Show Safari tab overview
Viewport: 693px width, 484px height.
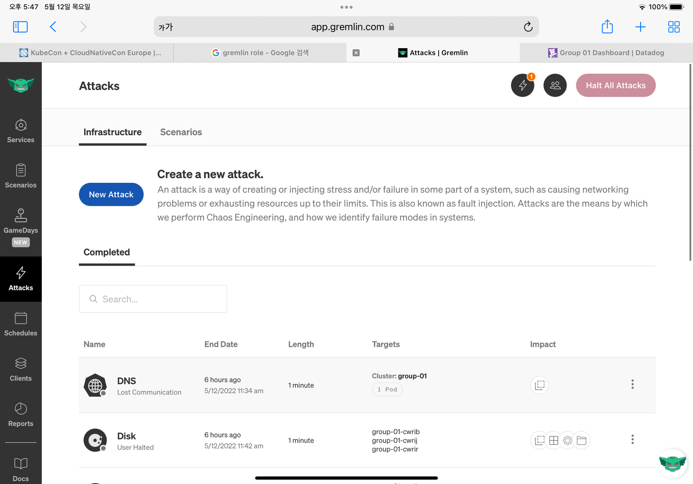point(674,27)
